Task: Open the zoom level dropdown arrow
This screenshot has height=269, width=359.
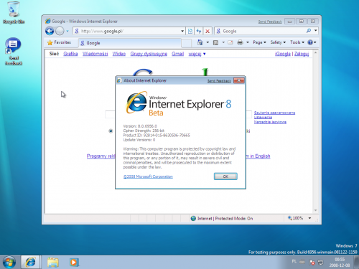Action: pos(309,218)
